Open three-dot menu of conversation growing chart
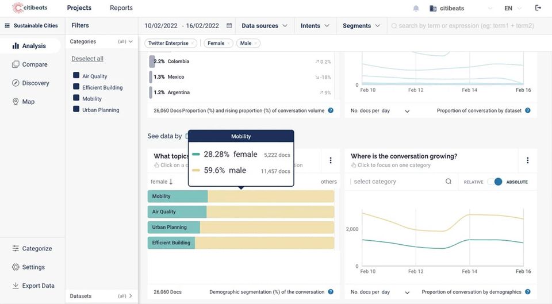This screenshot has width=552, height=304. (527, 160)
